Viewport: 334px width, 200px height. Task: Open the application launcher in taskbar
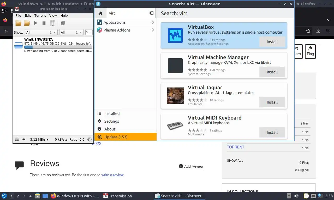pyautogui.click(x=4, y=196)
